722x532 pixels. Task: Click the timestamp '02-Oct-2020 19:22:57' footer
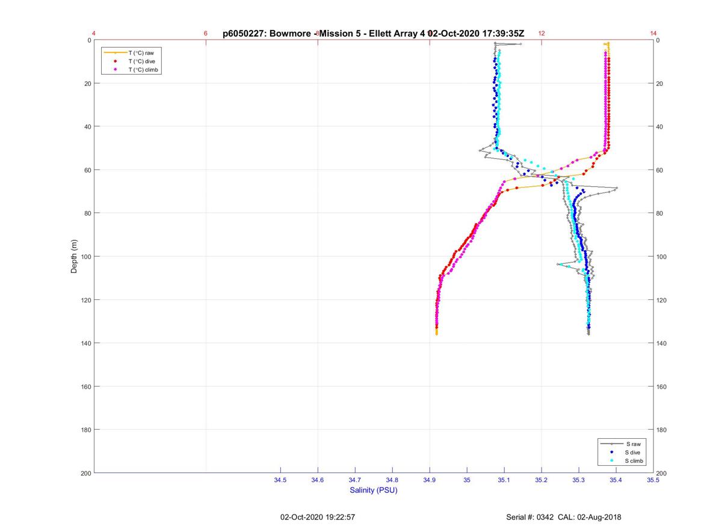tap(318, 517)
